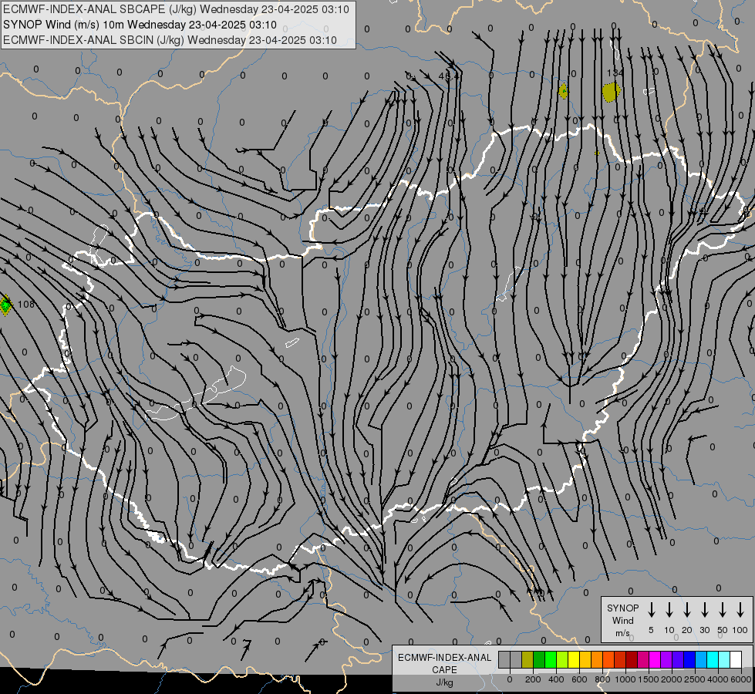Select the amber swatch after the 600 tick
The width and height of the screenshot is (755, 694).
tap(585, 659)
